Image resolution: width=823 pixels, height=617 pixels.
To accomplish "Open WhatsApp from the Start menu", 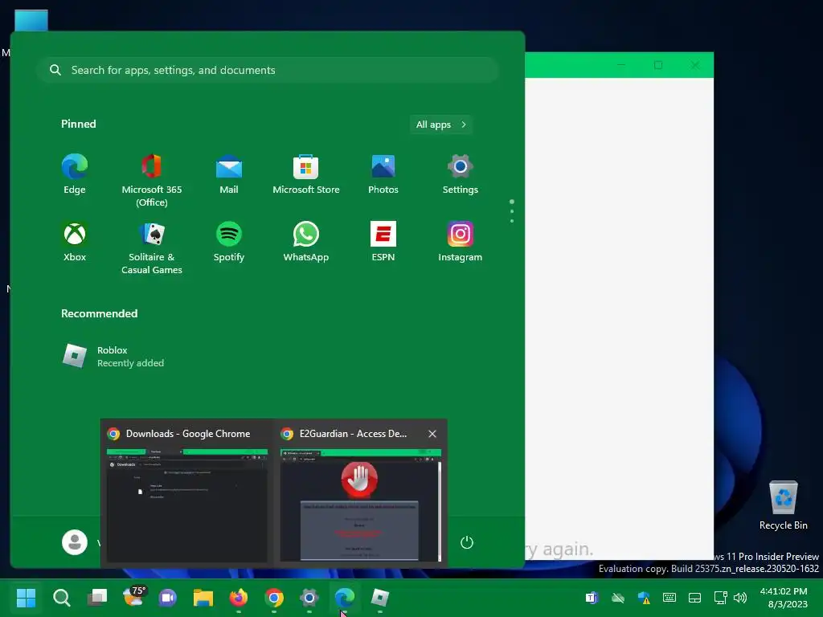I will (x=306, y=242).
